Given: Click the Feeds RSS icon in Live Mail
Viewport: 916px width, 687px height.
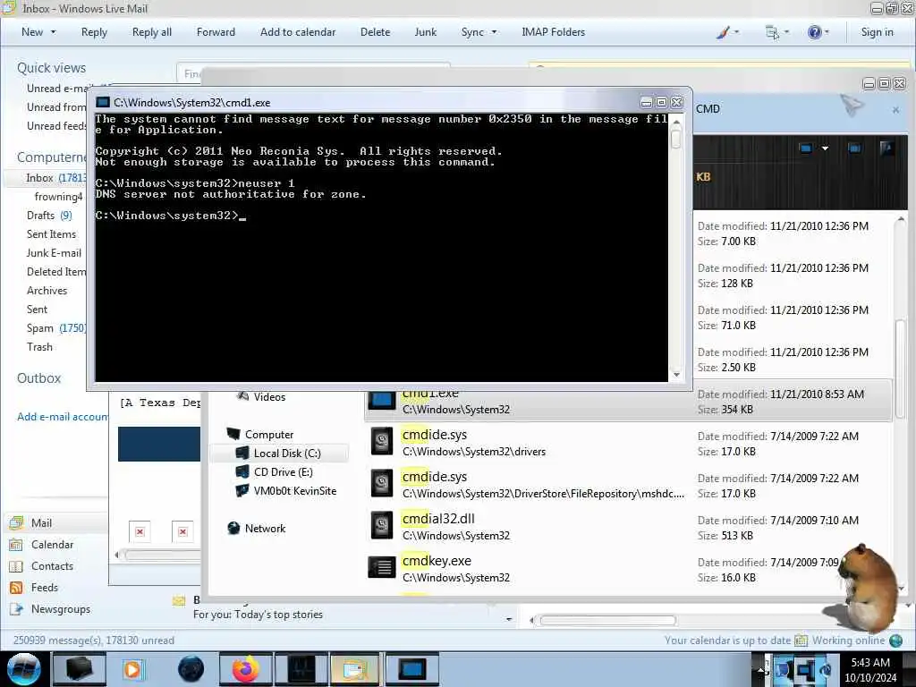Looking at the screenshot, I should (x=16, y=588).
